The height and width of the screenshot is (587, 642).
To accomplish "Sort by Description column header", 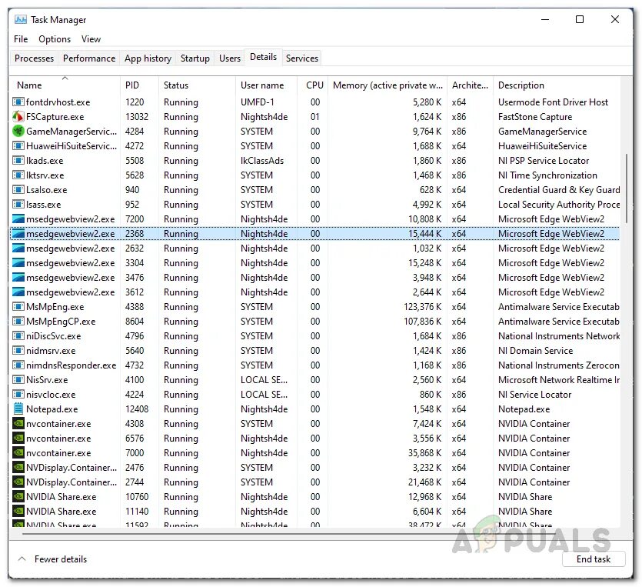I will pos(557,85).
